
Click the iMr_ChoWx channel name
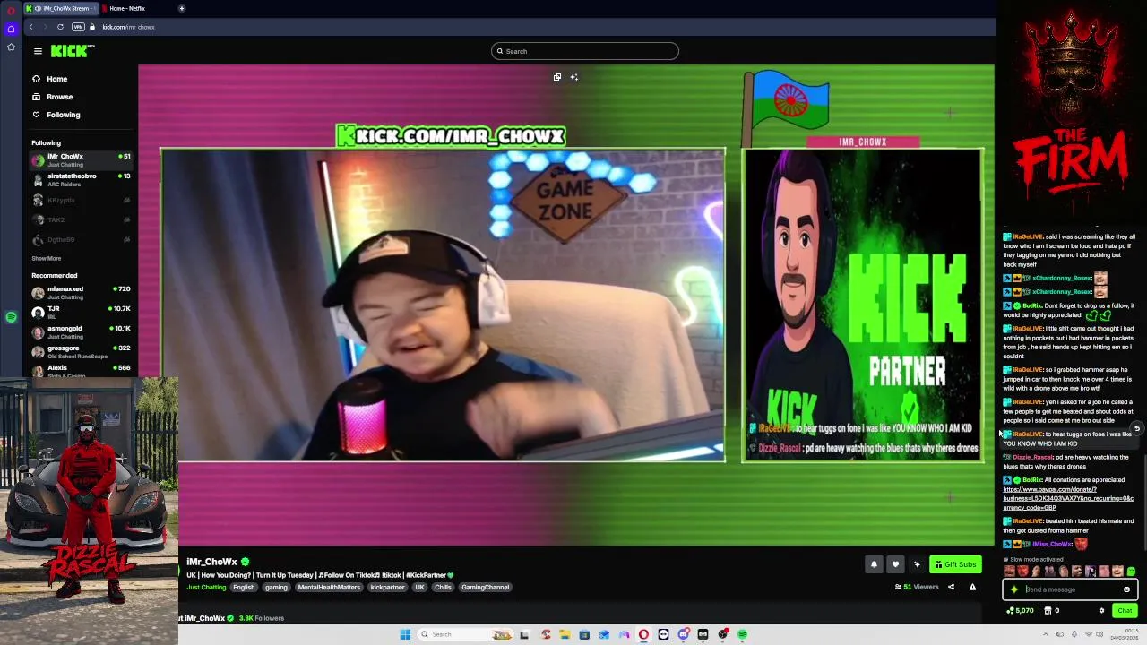point(211,562)
